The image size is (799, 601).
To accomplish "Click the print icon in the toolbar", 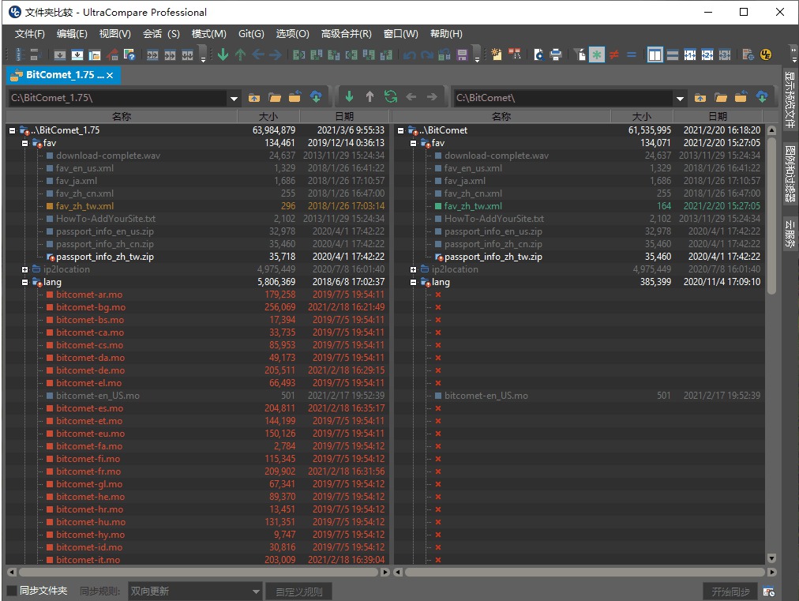I will click(x=555, y=54).
